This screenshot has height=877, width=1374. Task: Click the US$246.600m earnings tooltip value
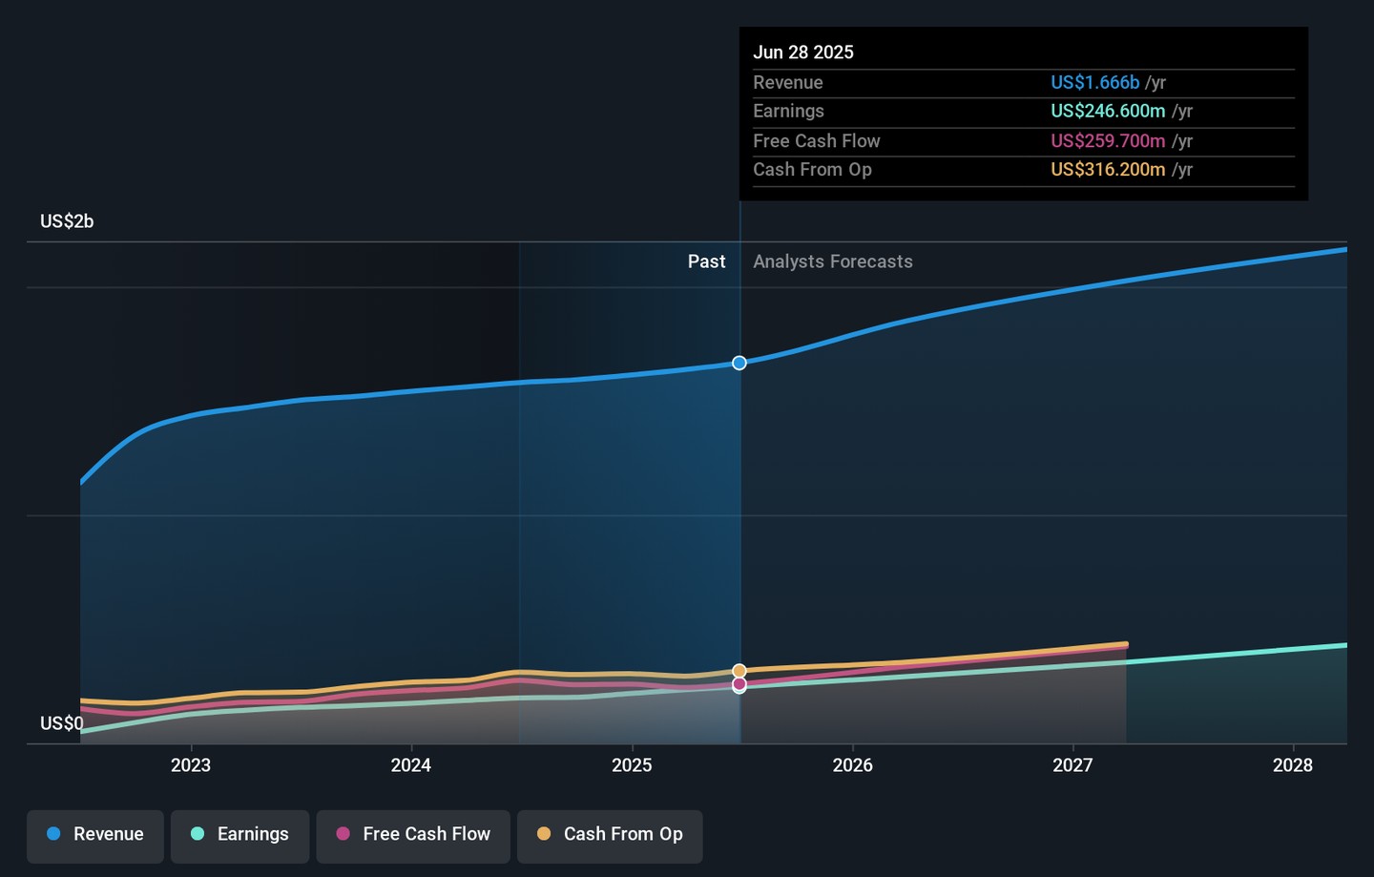1108,112
